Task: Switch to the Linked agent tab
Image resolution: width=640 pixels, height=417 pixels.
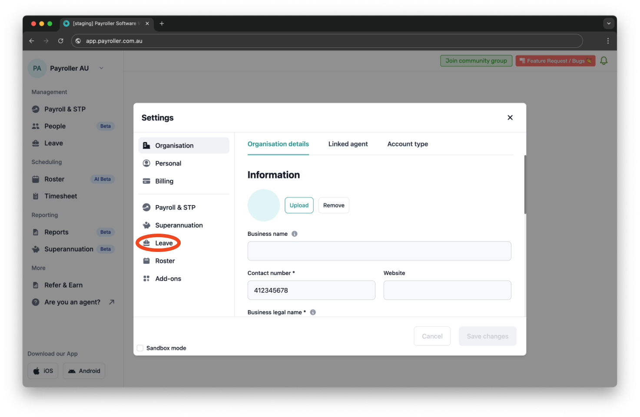Action: (x=348, y=144)
